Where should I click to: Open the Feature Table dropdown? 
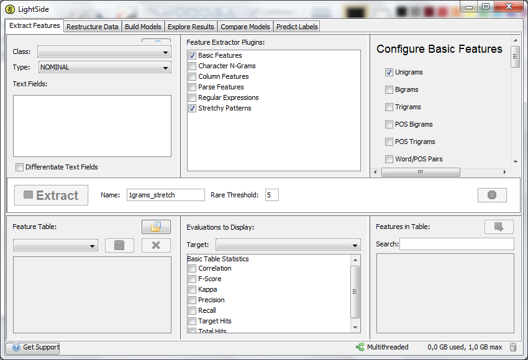coord(55,245)
